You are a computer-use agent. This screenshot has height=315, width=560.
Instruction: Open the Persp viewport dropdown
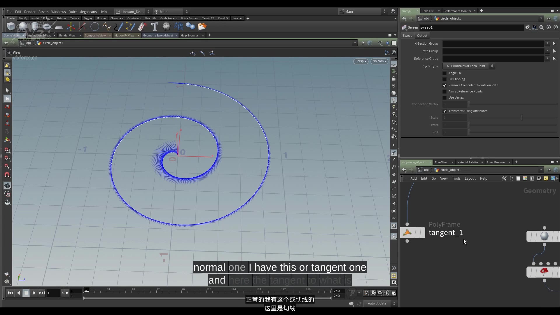pyautogui.click(x=360, y=61)
